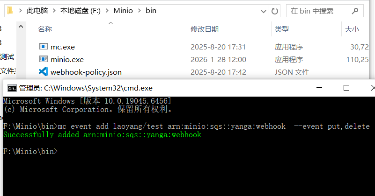Click the 测试 item in navigation pane
This screenshot has width=375, height=196.
coord(7,57)
